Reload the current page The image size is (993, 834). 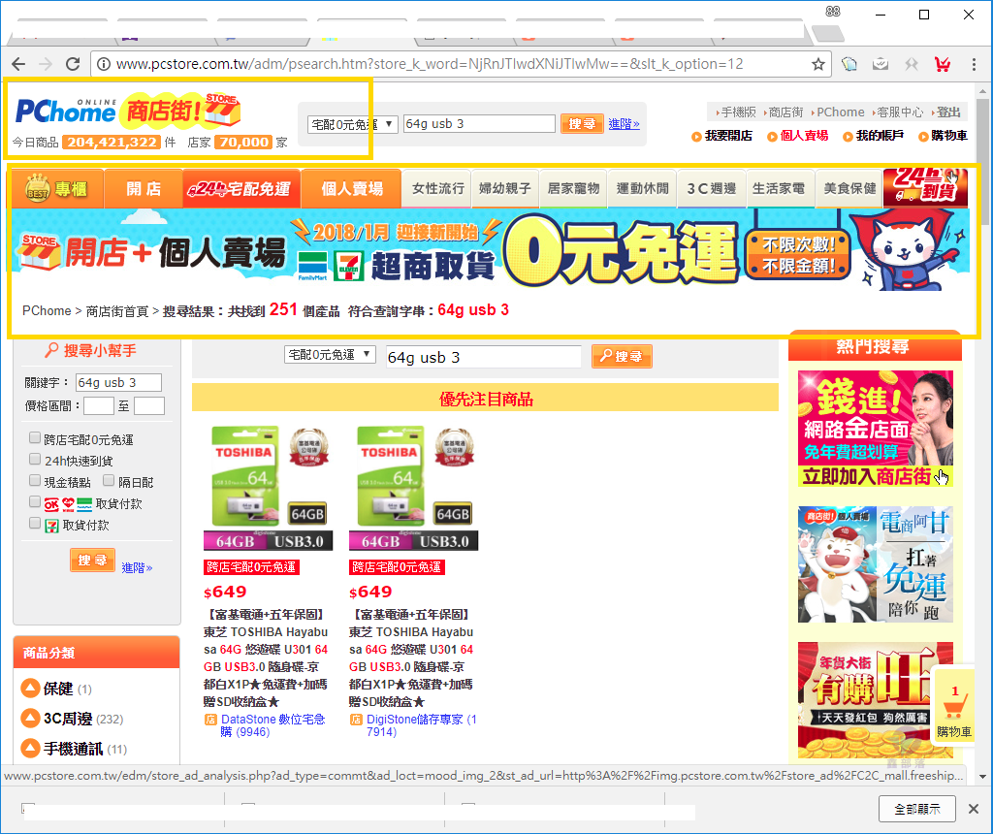coord(73,64)
